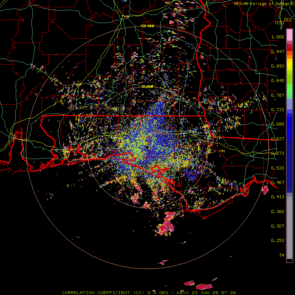Select the 0.893 color scale value
This screenshot has width=295, height=295.
pos(278,66)
